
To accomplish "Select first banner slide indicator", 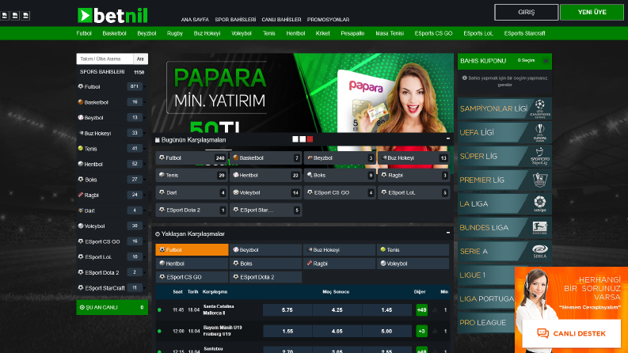I will coord(295,139).
